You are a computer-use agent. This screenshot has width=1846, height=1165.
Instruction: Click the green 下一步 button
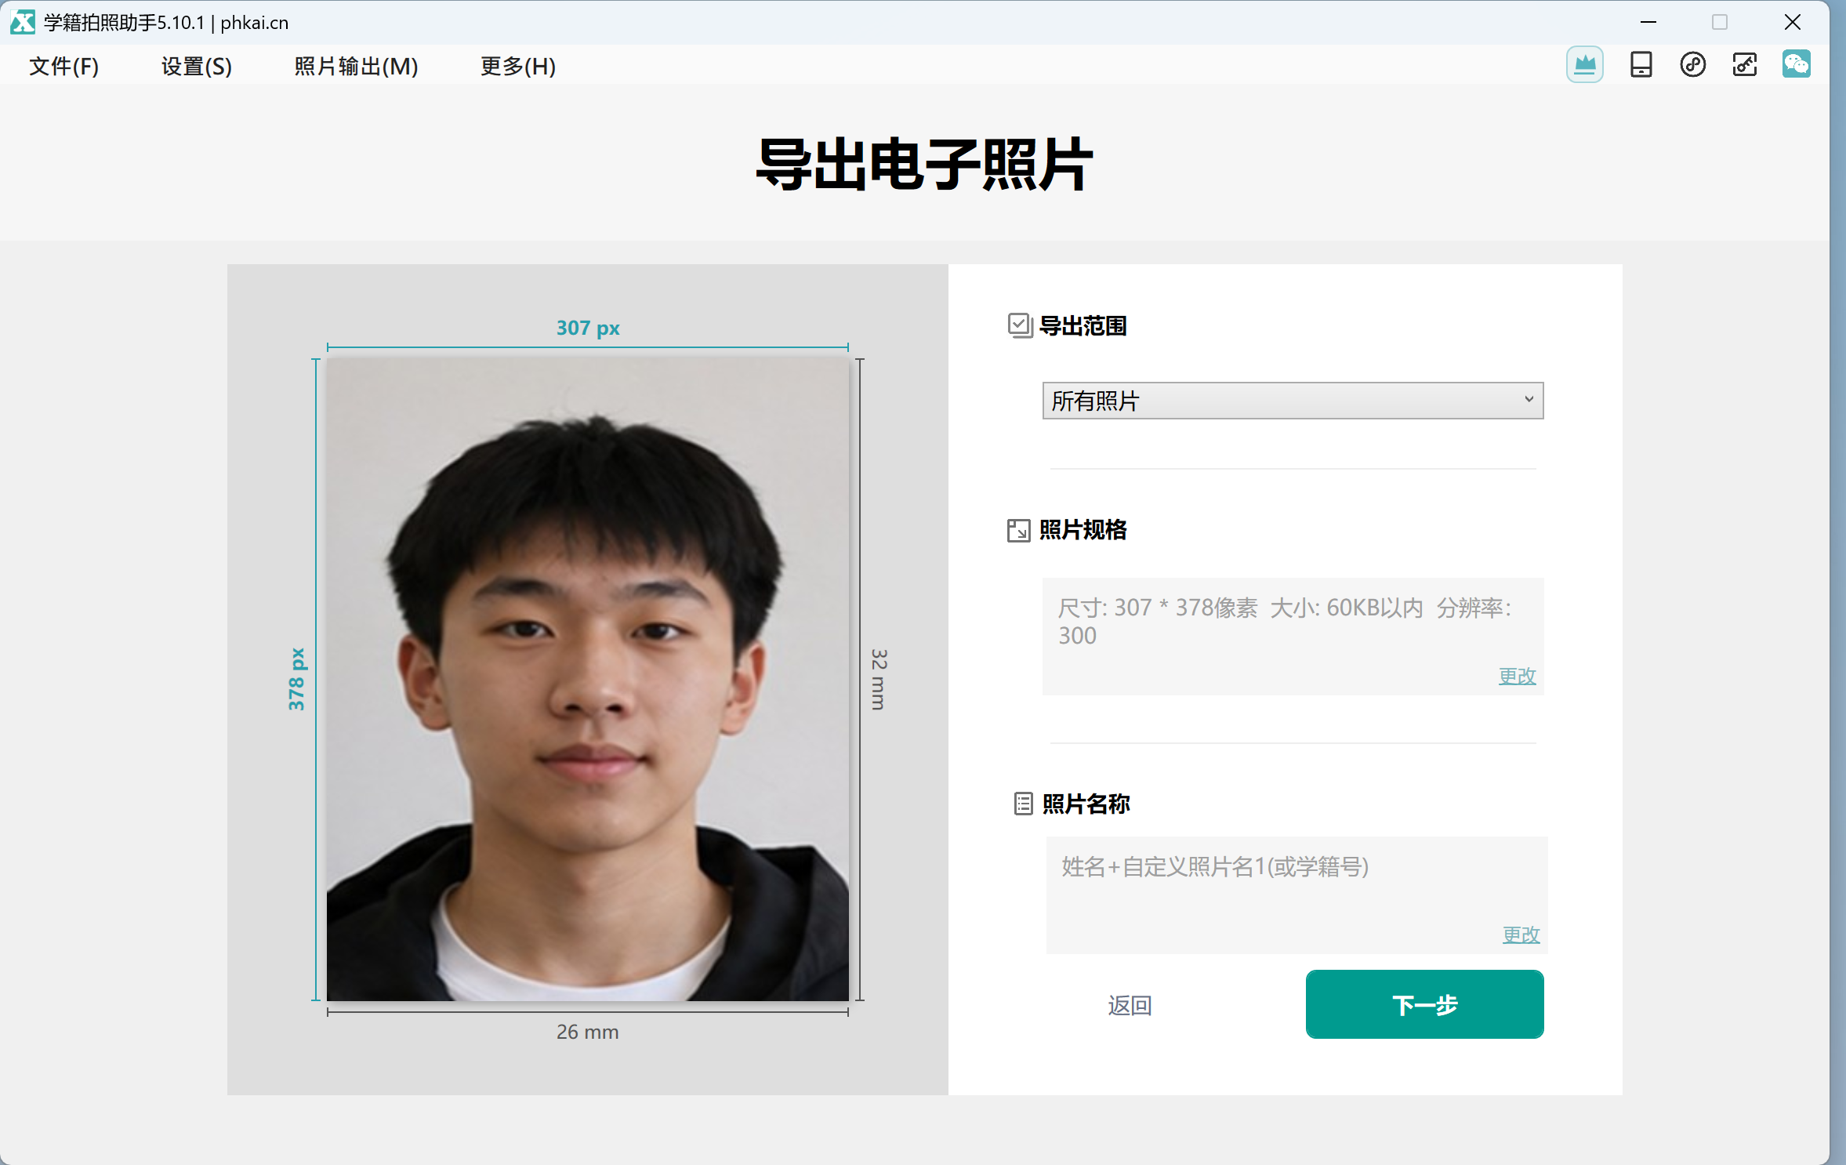[x=1424, y=1004]
